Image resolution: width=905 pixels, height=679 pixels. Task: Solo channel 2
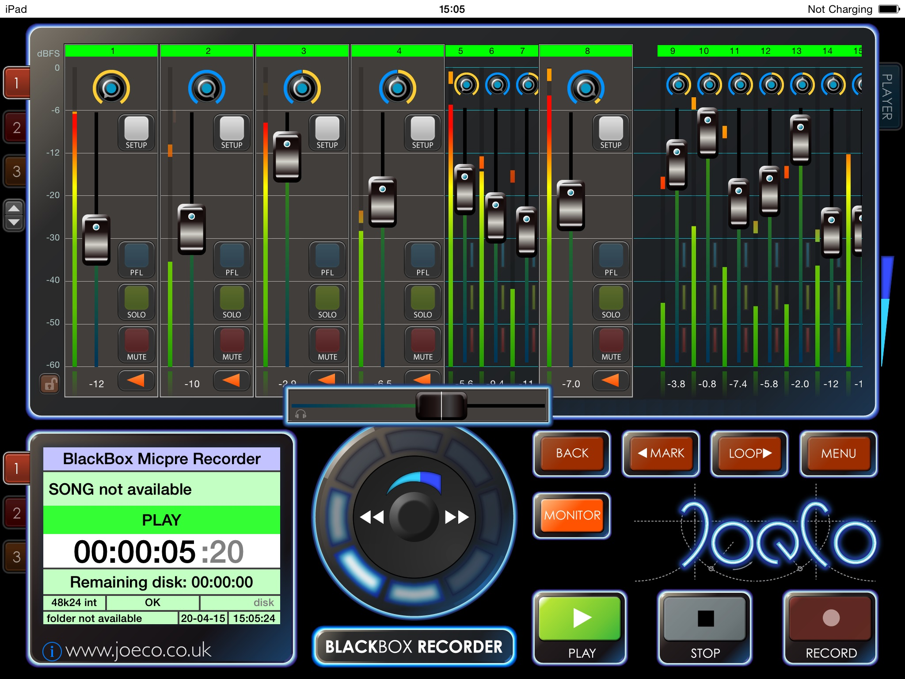(x=232, y=302)
